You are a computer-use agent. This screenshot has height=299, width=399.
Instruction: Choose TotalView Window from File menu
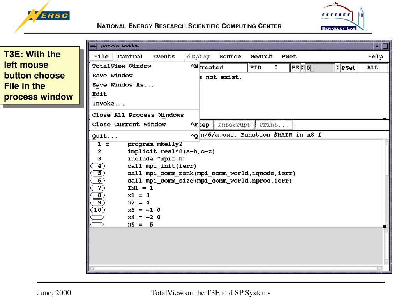[x=145, y=66]
